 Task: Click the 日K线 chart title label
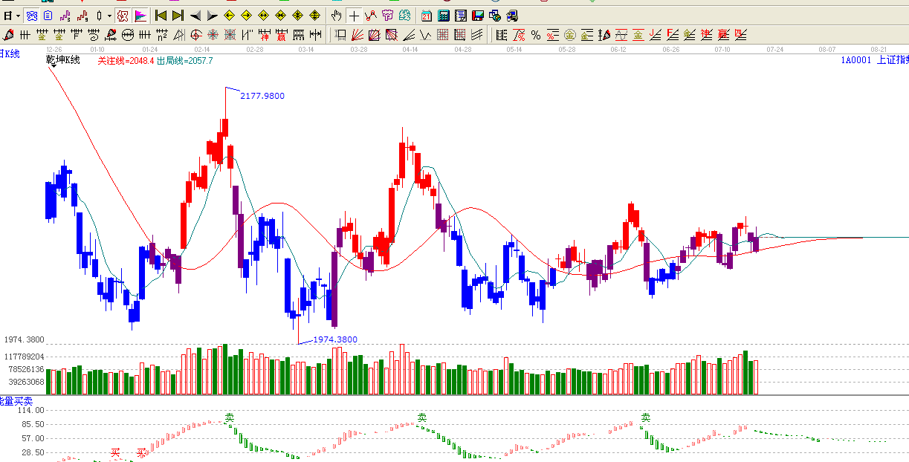click(x=10, y=53)
